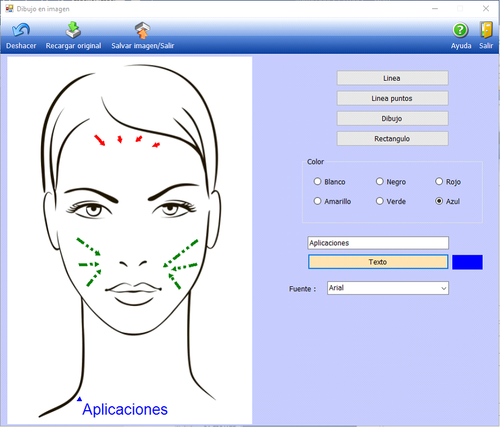Screen dimensions: 500x427
Task: Expand the Fuente Arial dropdown
Action: [x=444, y=288]
